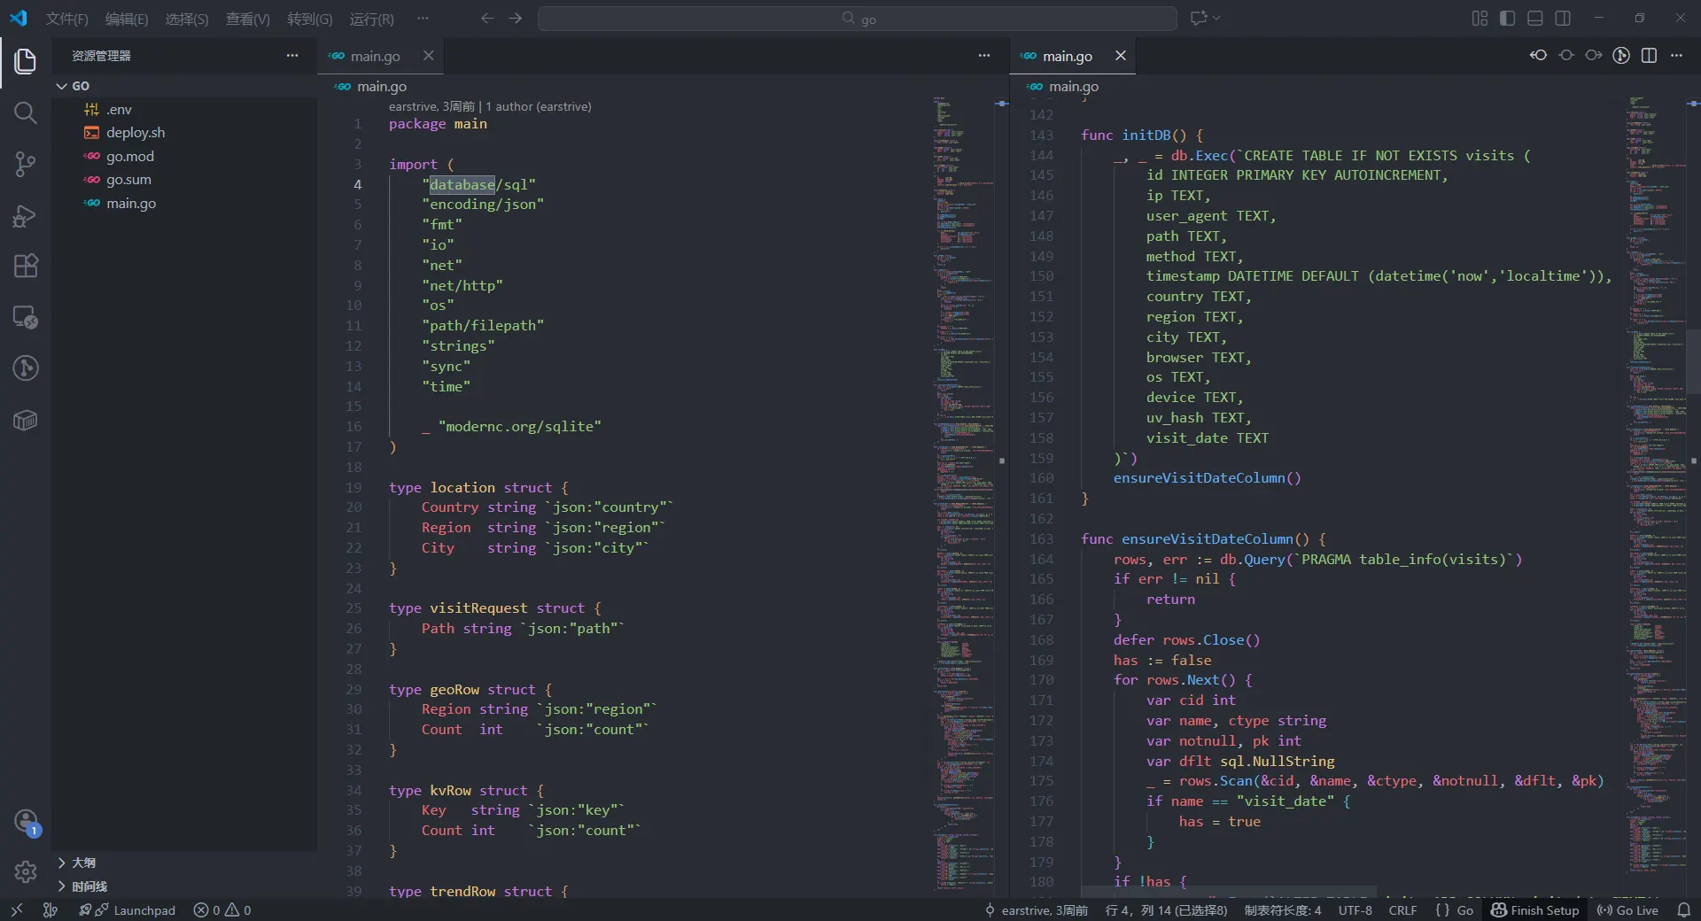Viewport: 1701px width, 921px height.
Task: Open notifications bell in status bar
Action: coord(1684,910)
